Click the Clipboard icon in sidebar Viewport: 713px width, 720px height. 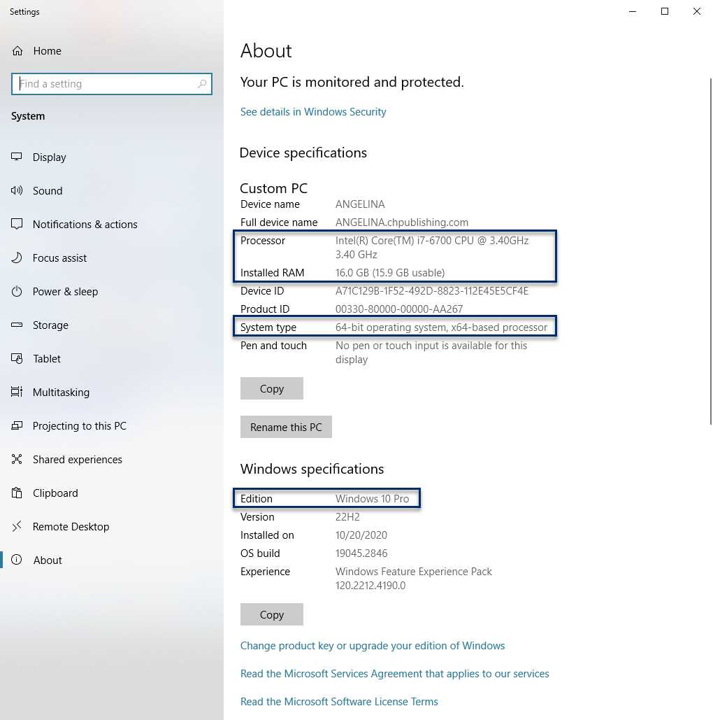(x=17, y=493)
